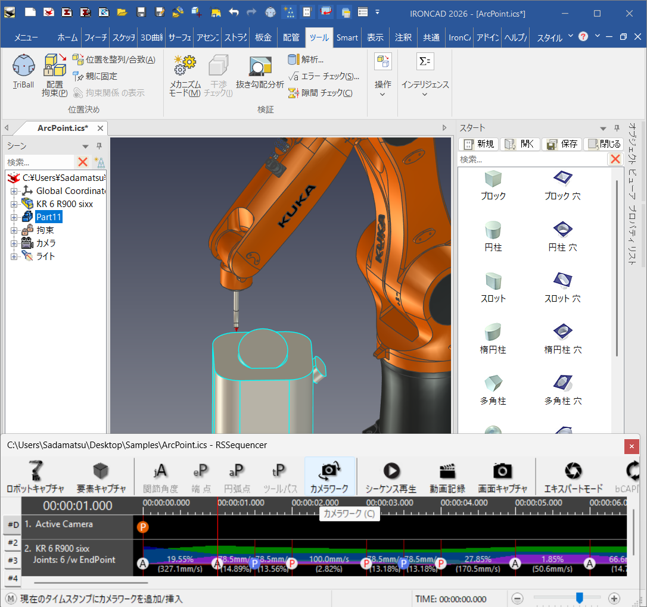Pin the シーン panel
Image resolution: width=647 pixels, height=607 pixels.
[99, 146]
